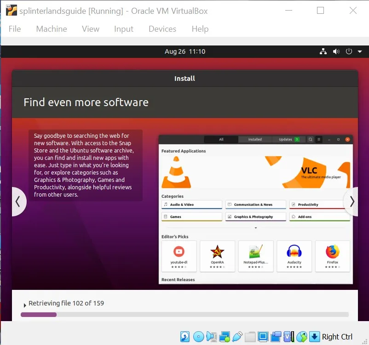Viewport: 369px width, 345px height.
Task: Click the youtube-dl app tile
Action: click(179, 256)
